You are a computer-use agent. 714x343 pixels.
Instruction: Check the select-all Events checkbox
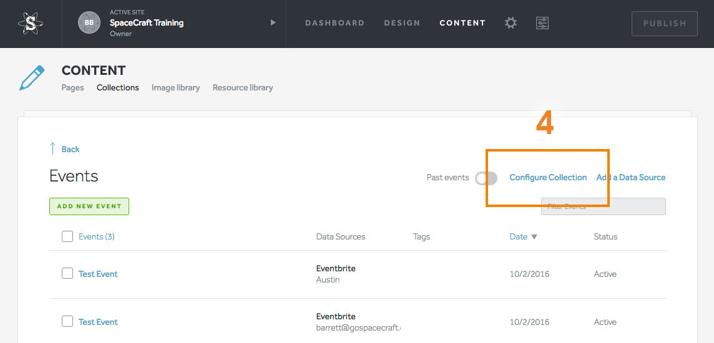[x=67, y=236]
